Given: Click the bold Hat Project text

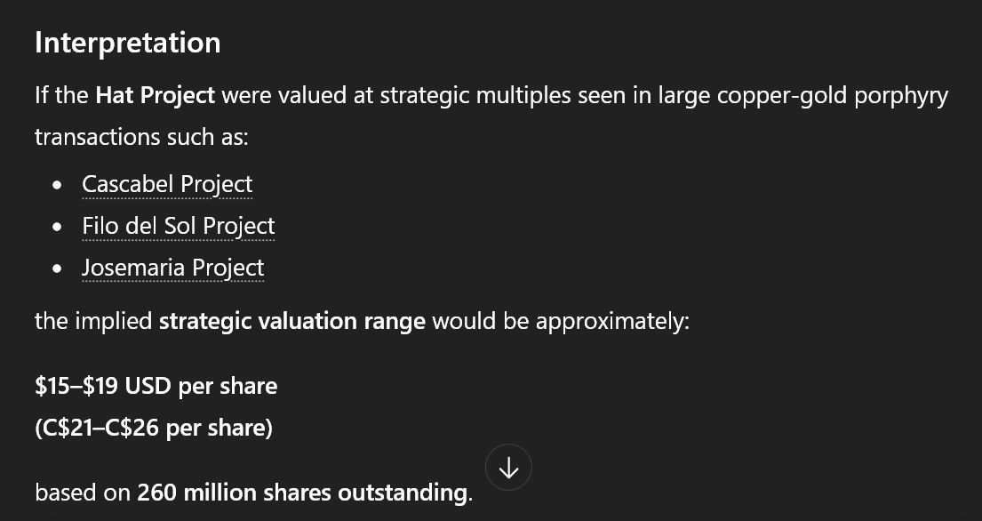Looking at the screenshot, I should (156, 95).
